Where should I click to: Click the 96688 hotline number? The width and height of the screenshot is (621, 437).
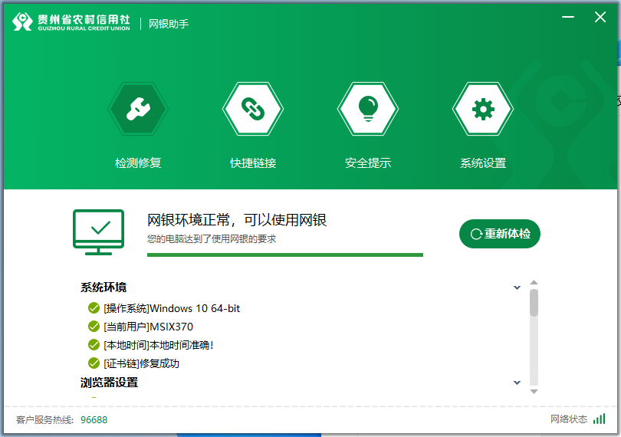coord(94,419)
